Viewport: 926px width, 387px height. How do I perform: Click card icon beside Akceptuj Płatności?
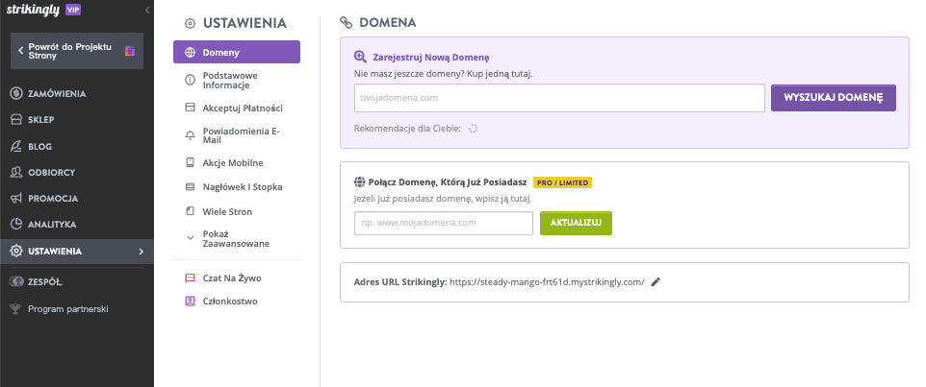point(191,109)
